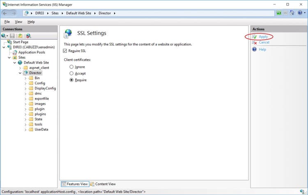
Task: Expand the plugins folder node
Action: 25,114
